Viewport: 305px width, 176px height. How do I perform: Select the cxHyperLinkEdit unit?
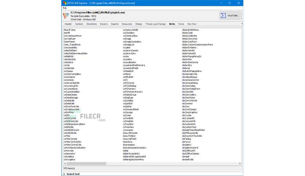point(131,30)
